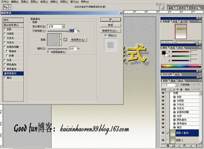Enable the 外发光 outer glow checkbox
This screenshot has height=149, width=204.
5,38
